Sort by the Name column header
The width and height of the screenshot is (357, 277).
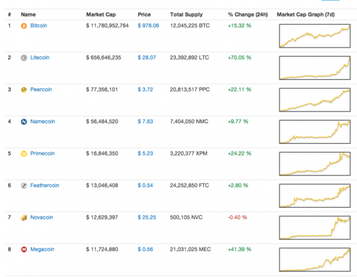[28, 15]
